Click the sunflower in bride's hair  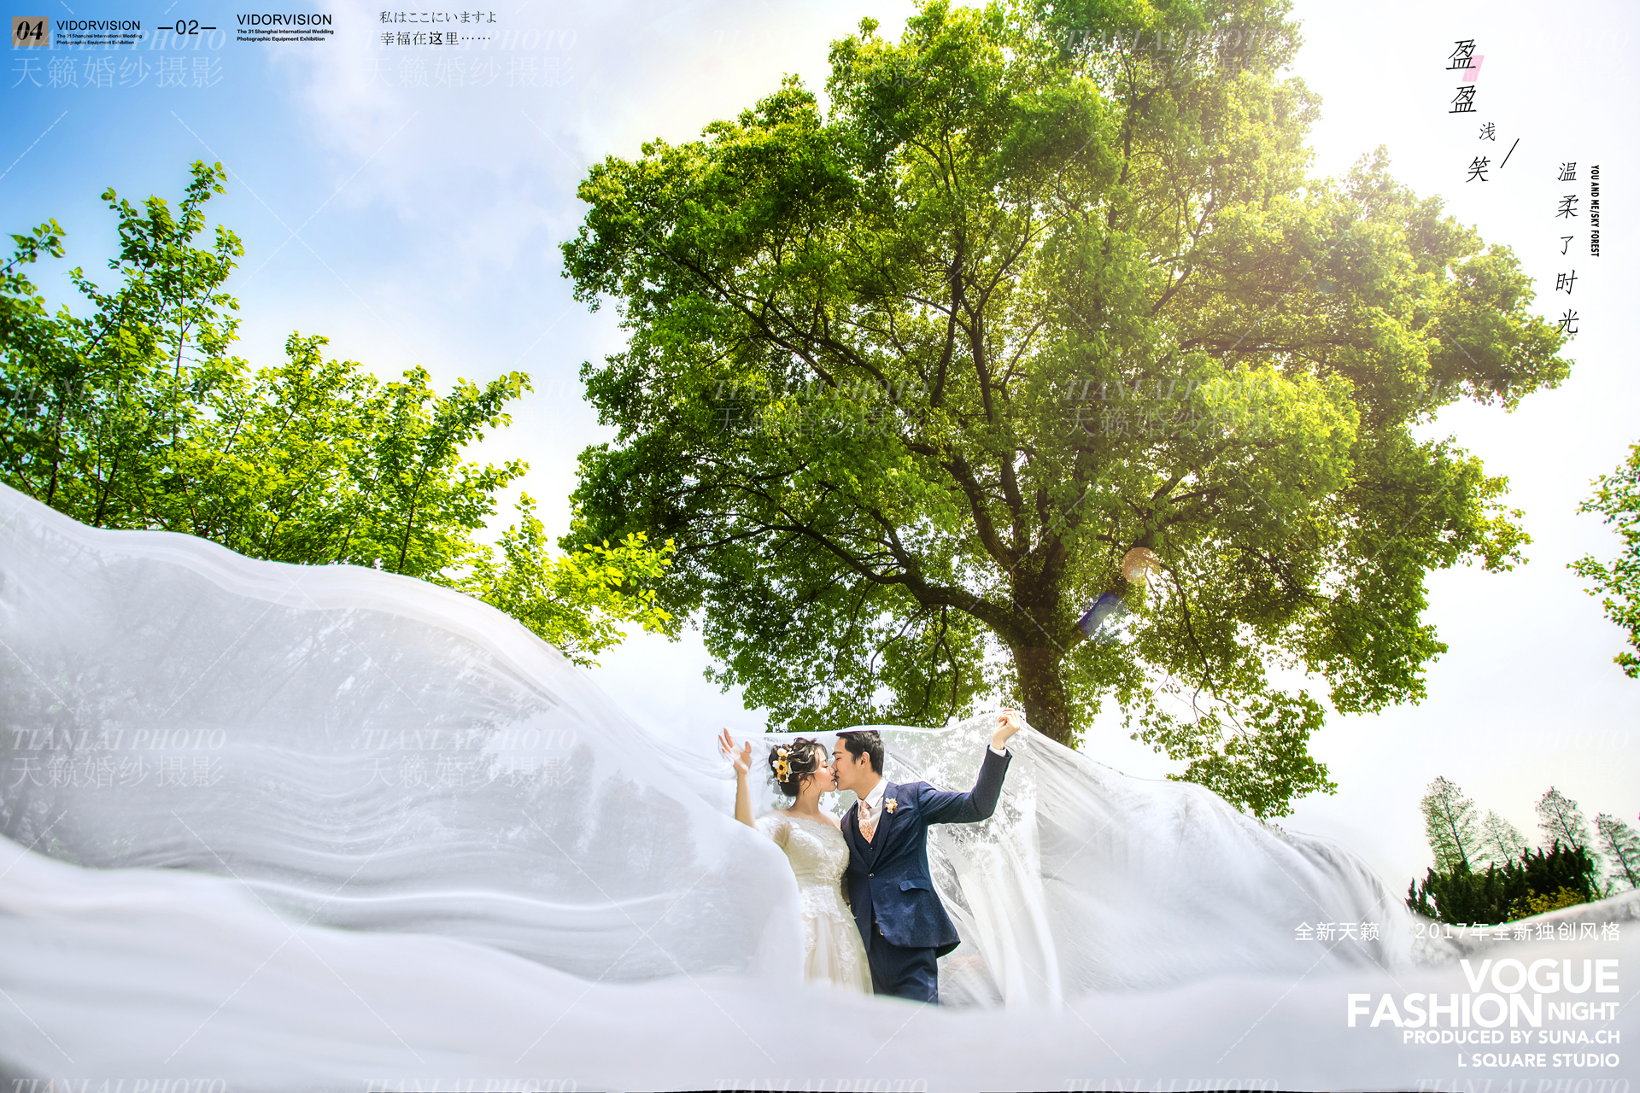coord(782,768)
